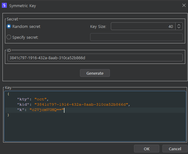Click the "kid" value in the Key JSON

coord(81,104)
